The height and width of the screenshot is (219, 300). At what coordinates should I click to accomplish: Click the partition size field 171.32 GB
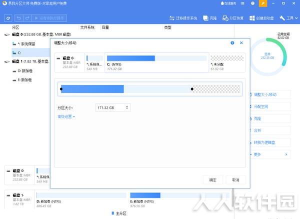113,107
